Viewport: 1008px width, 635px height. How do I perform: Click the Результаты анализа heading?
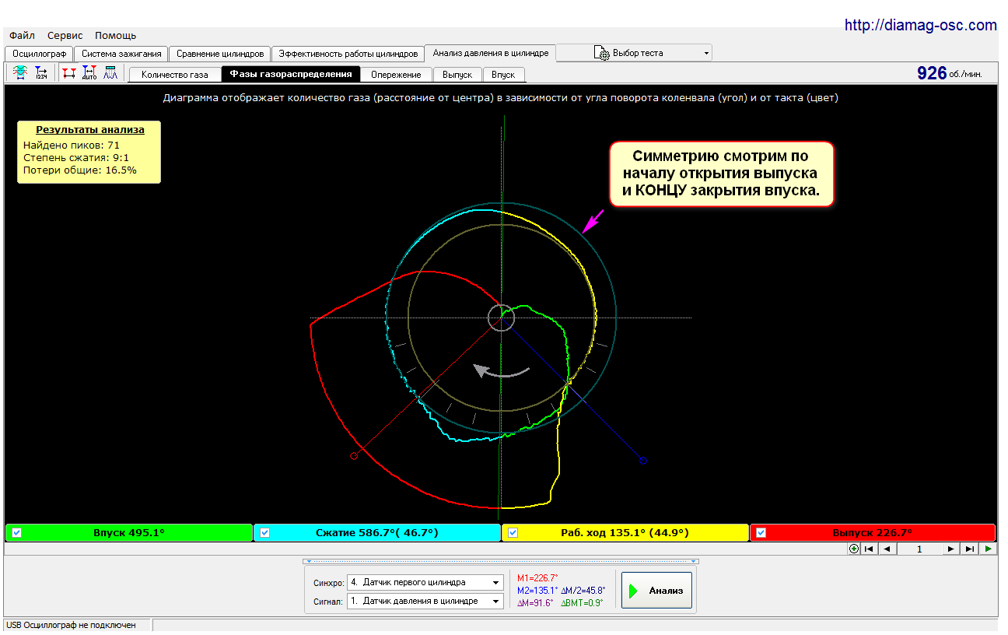[89, 130]
